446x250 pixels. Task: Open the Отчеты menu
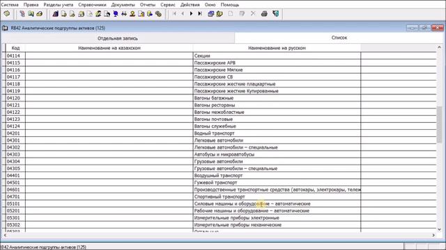click(148, 5)
